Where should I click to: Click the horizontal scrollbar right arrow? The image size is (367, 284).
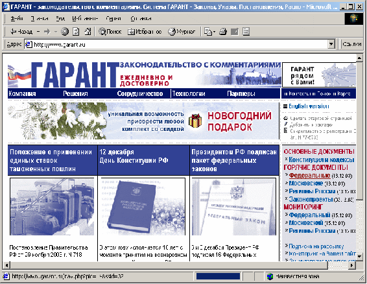[x=351, y=265]
